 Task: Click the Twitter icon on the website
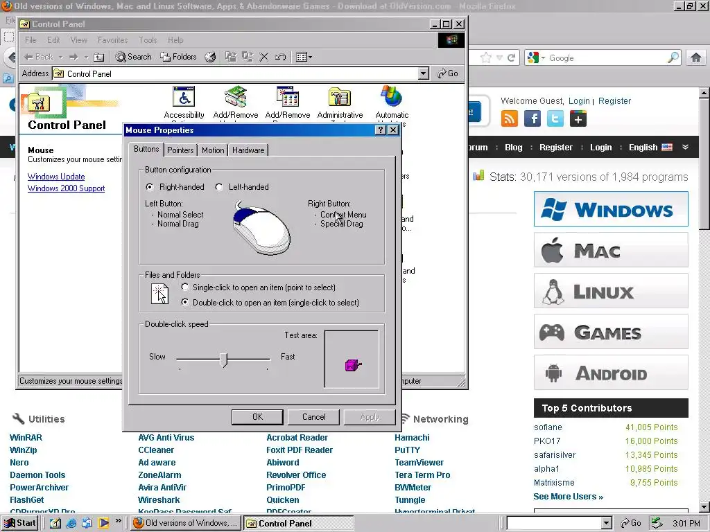[x=555, y=119]
